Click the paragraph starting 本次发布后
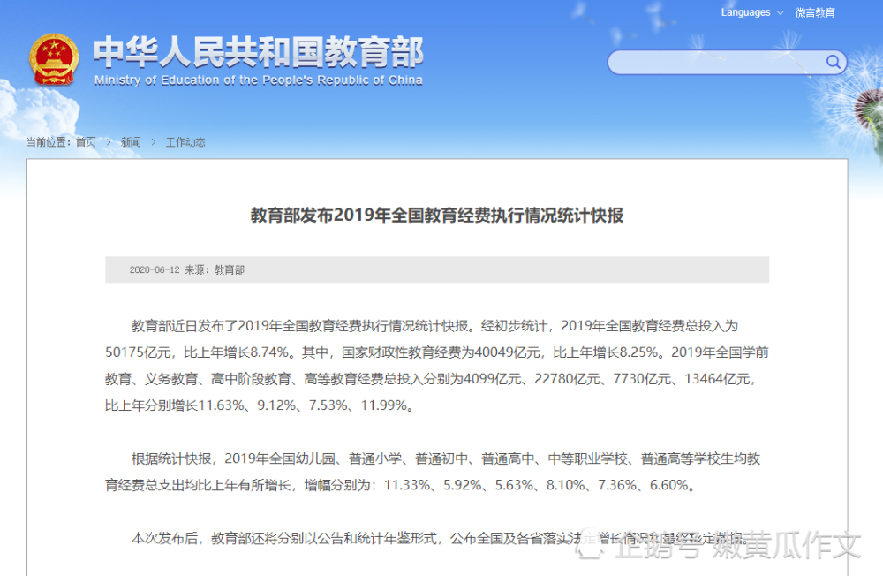883x576 pixels. (x=440, y=539)
